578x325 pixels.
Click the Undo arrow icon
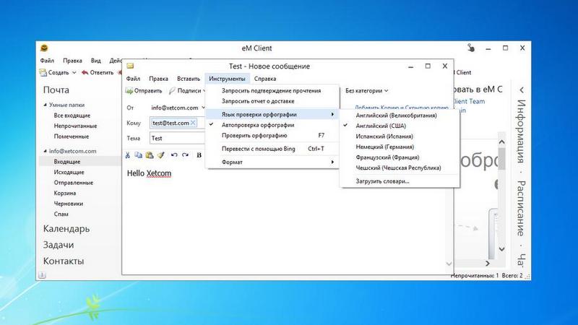(x=174, y=155)
